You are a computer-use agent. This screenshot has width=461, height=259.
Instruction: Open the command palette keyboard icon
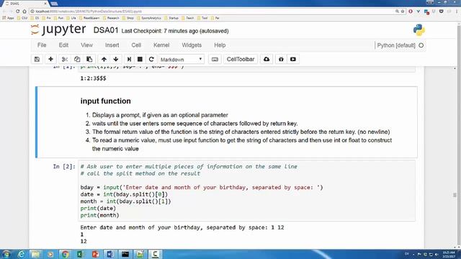click(215, 59)
